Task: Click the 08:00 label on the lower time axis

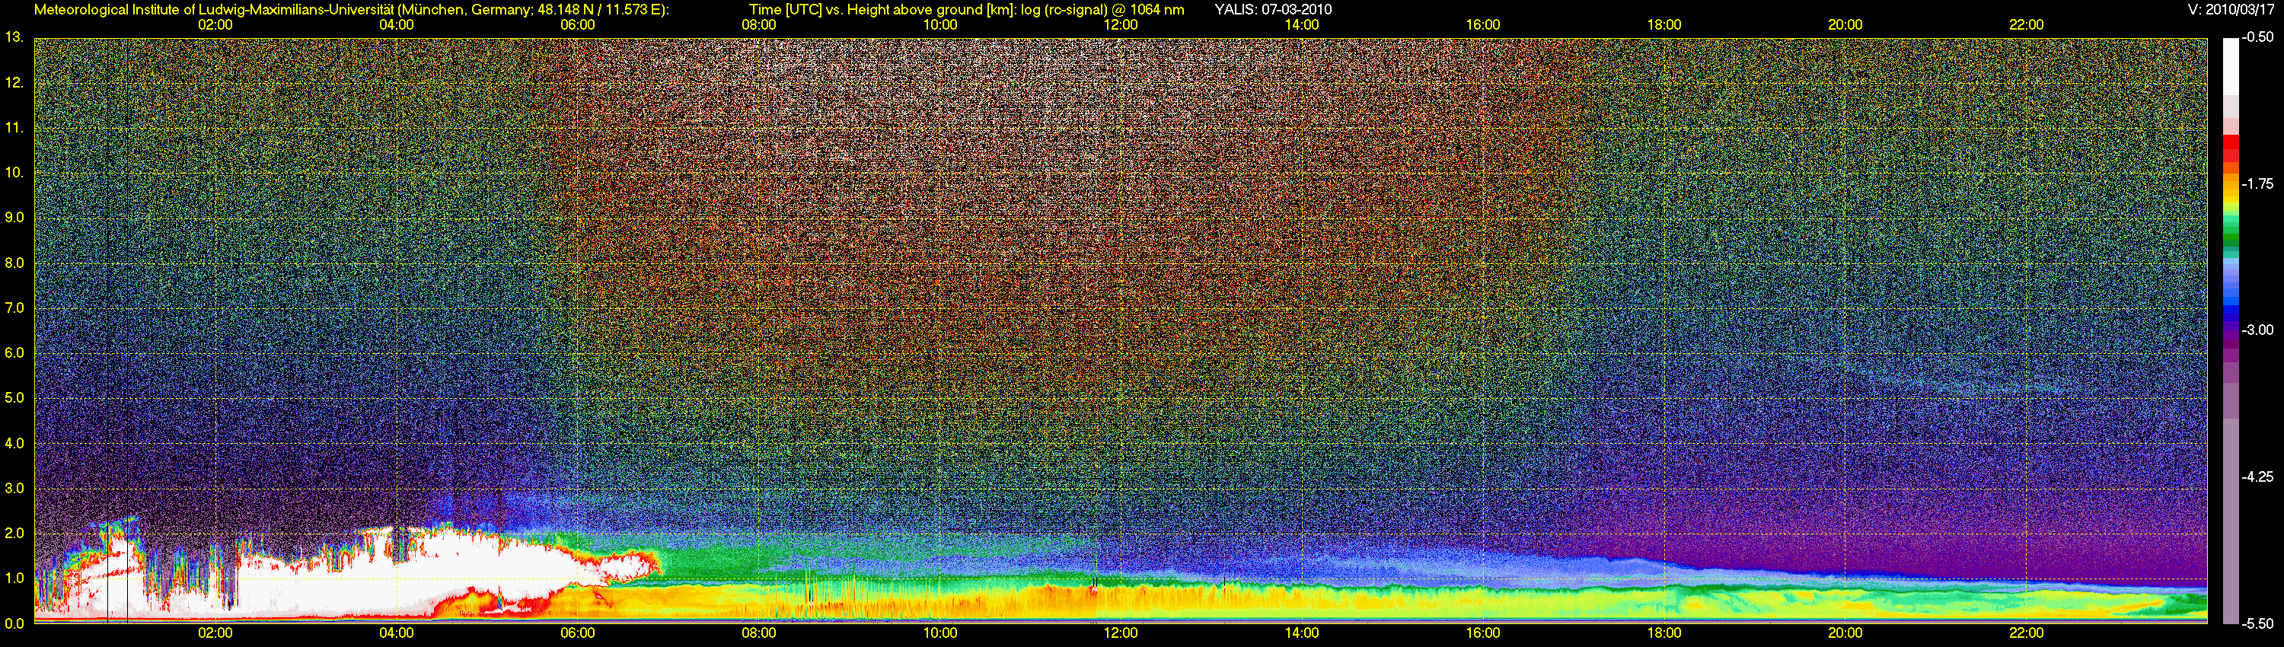Action: click(759, 633)
